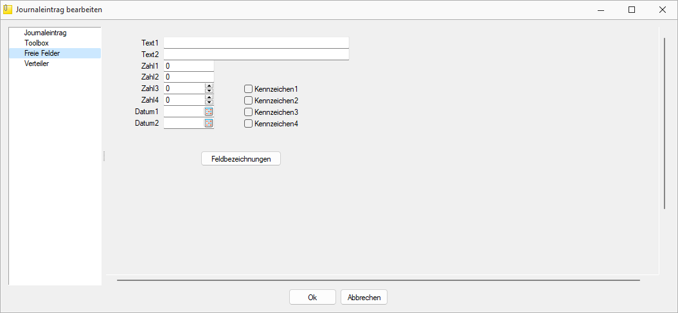The image size is (678, 313).
Task: Open the calendar picker for Datum2
Action: coord(208,123)
